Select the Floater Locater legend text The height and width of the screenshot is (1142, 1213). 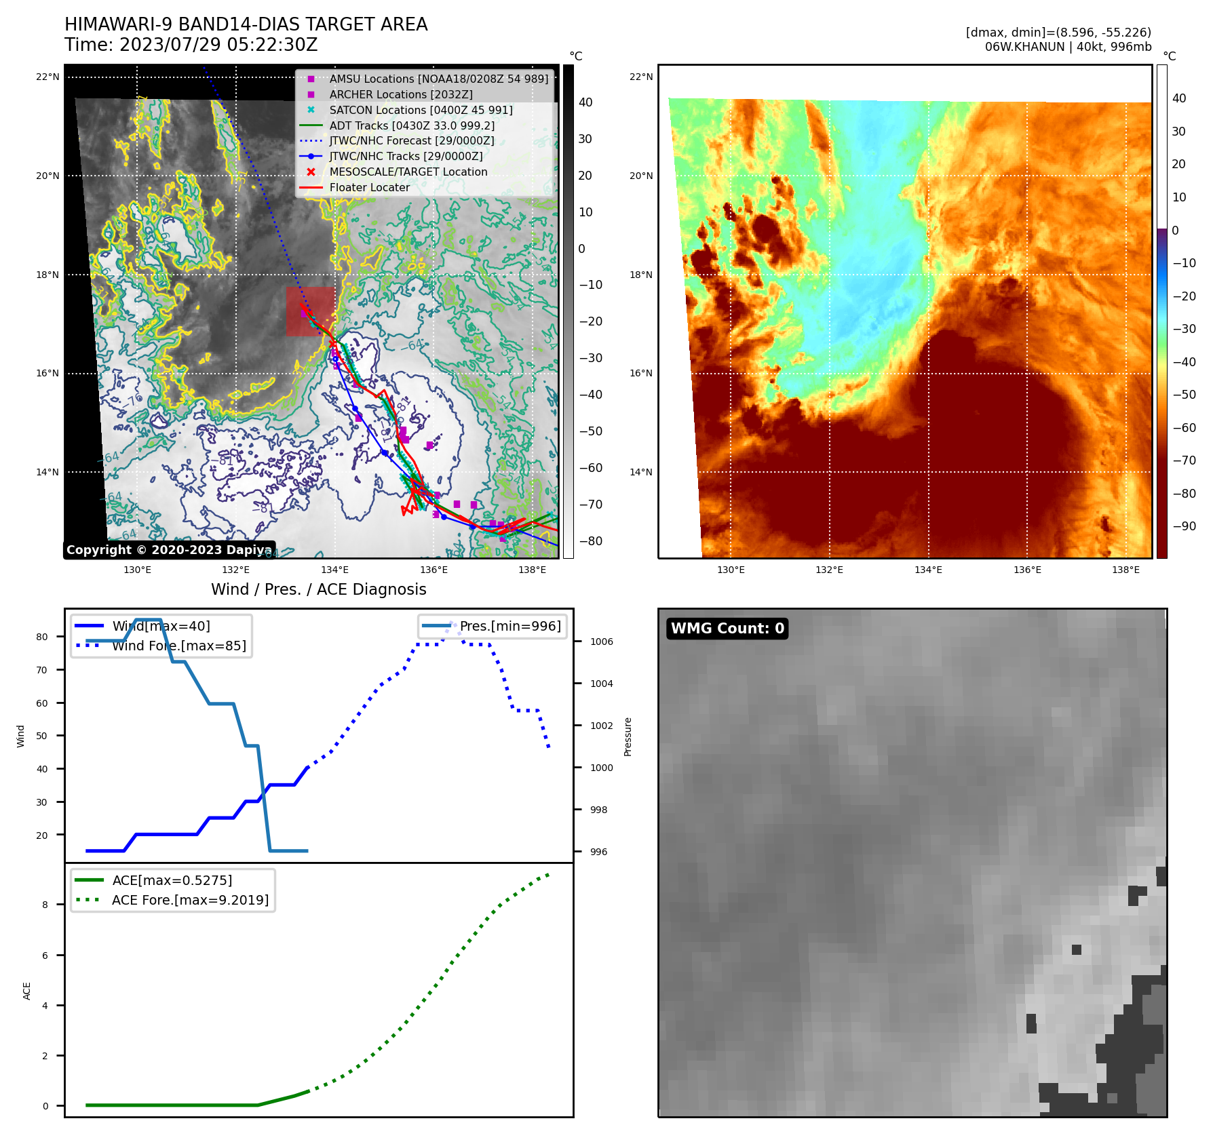pos(370,188)
